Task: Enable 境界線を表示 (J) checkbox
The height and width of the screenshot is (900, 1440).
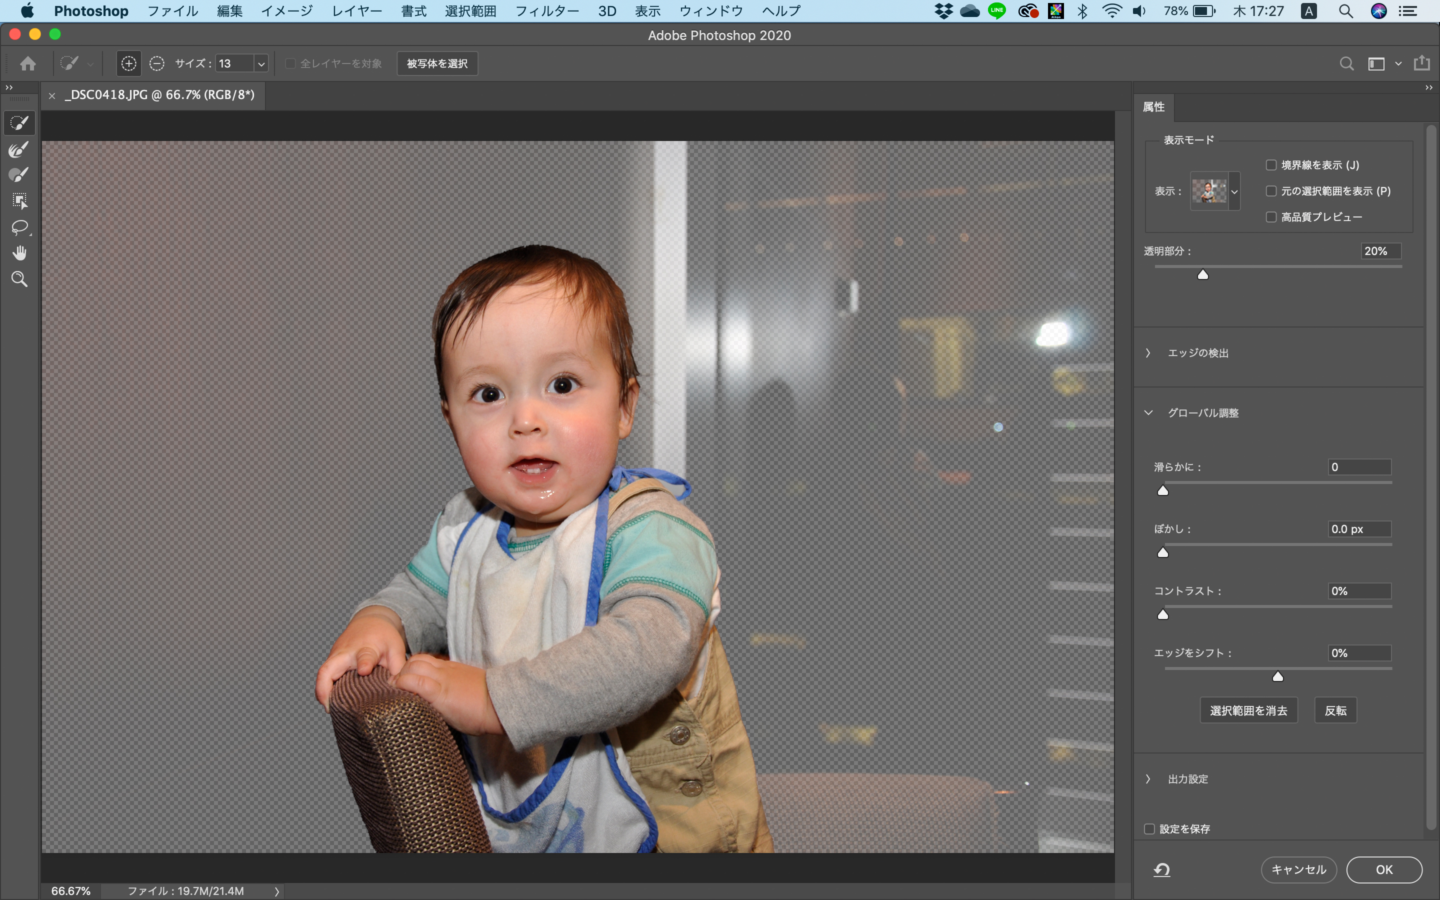Action: pyautogui.click(x=1272, y=164)
